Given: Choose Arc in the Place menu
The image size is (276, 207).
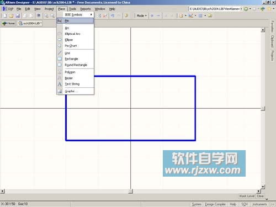Looking at the screenshot, I should point(75,28).
